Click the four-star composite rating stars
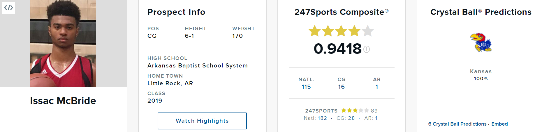The height and width of the screenshot is (132, 535). [341, 31]
